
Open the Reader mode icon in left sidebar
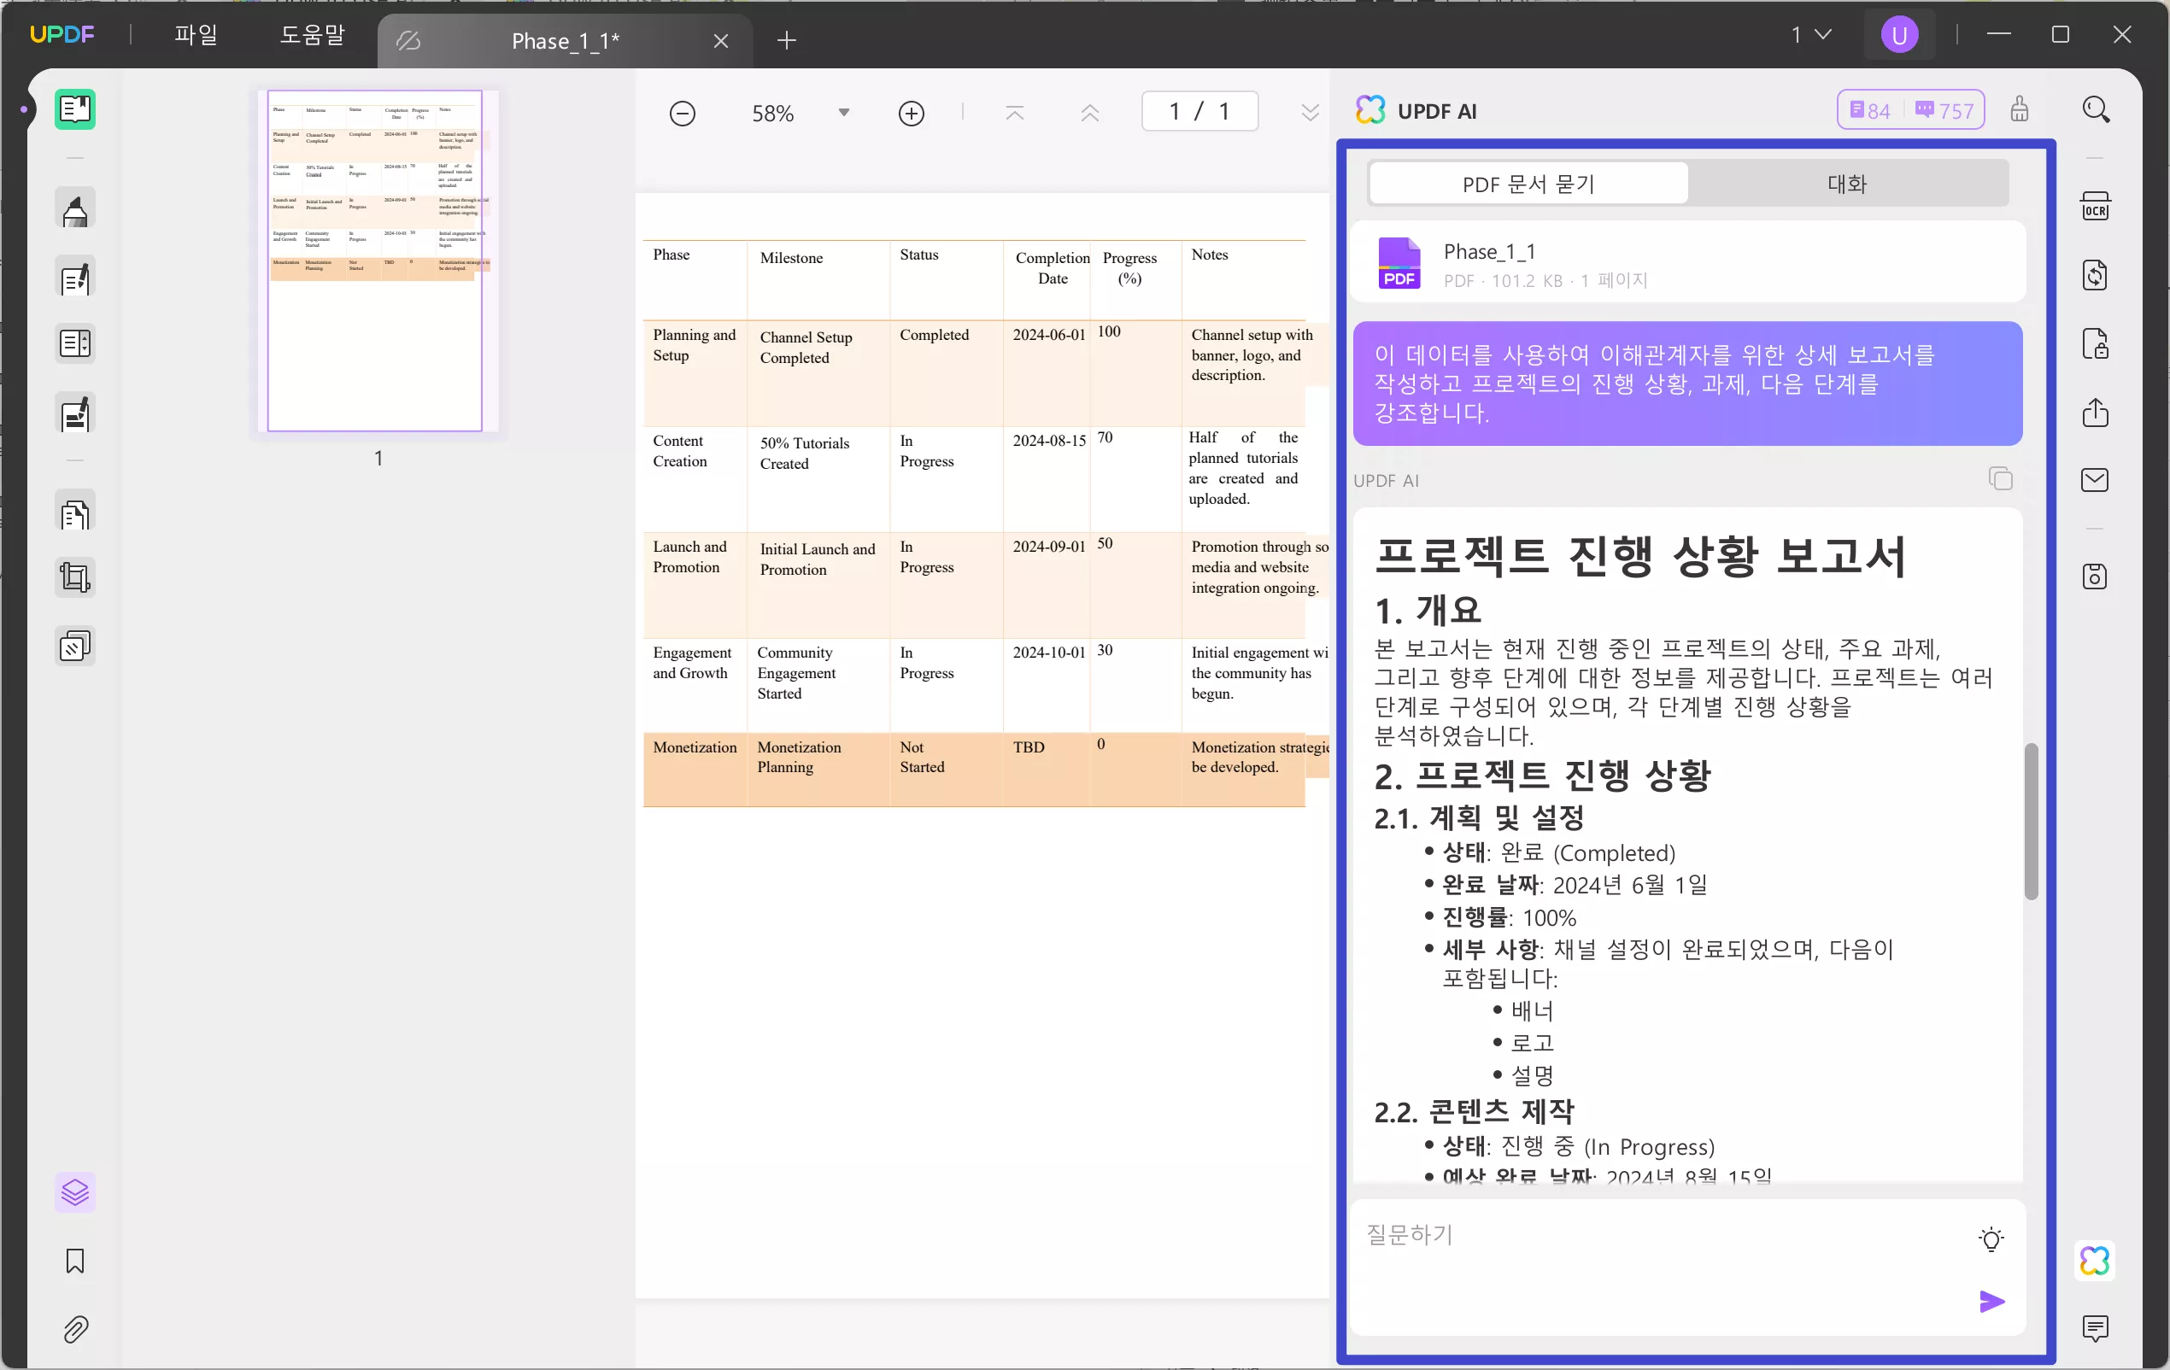point(75,110)
